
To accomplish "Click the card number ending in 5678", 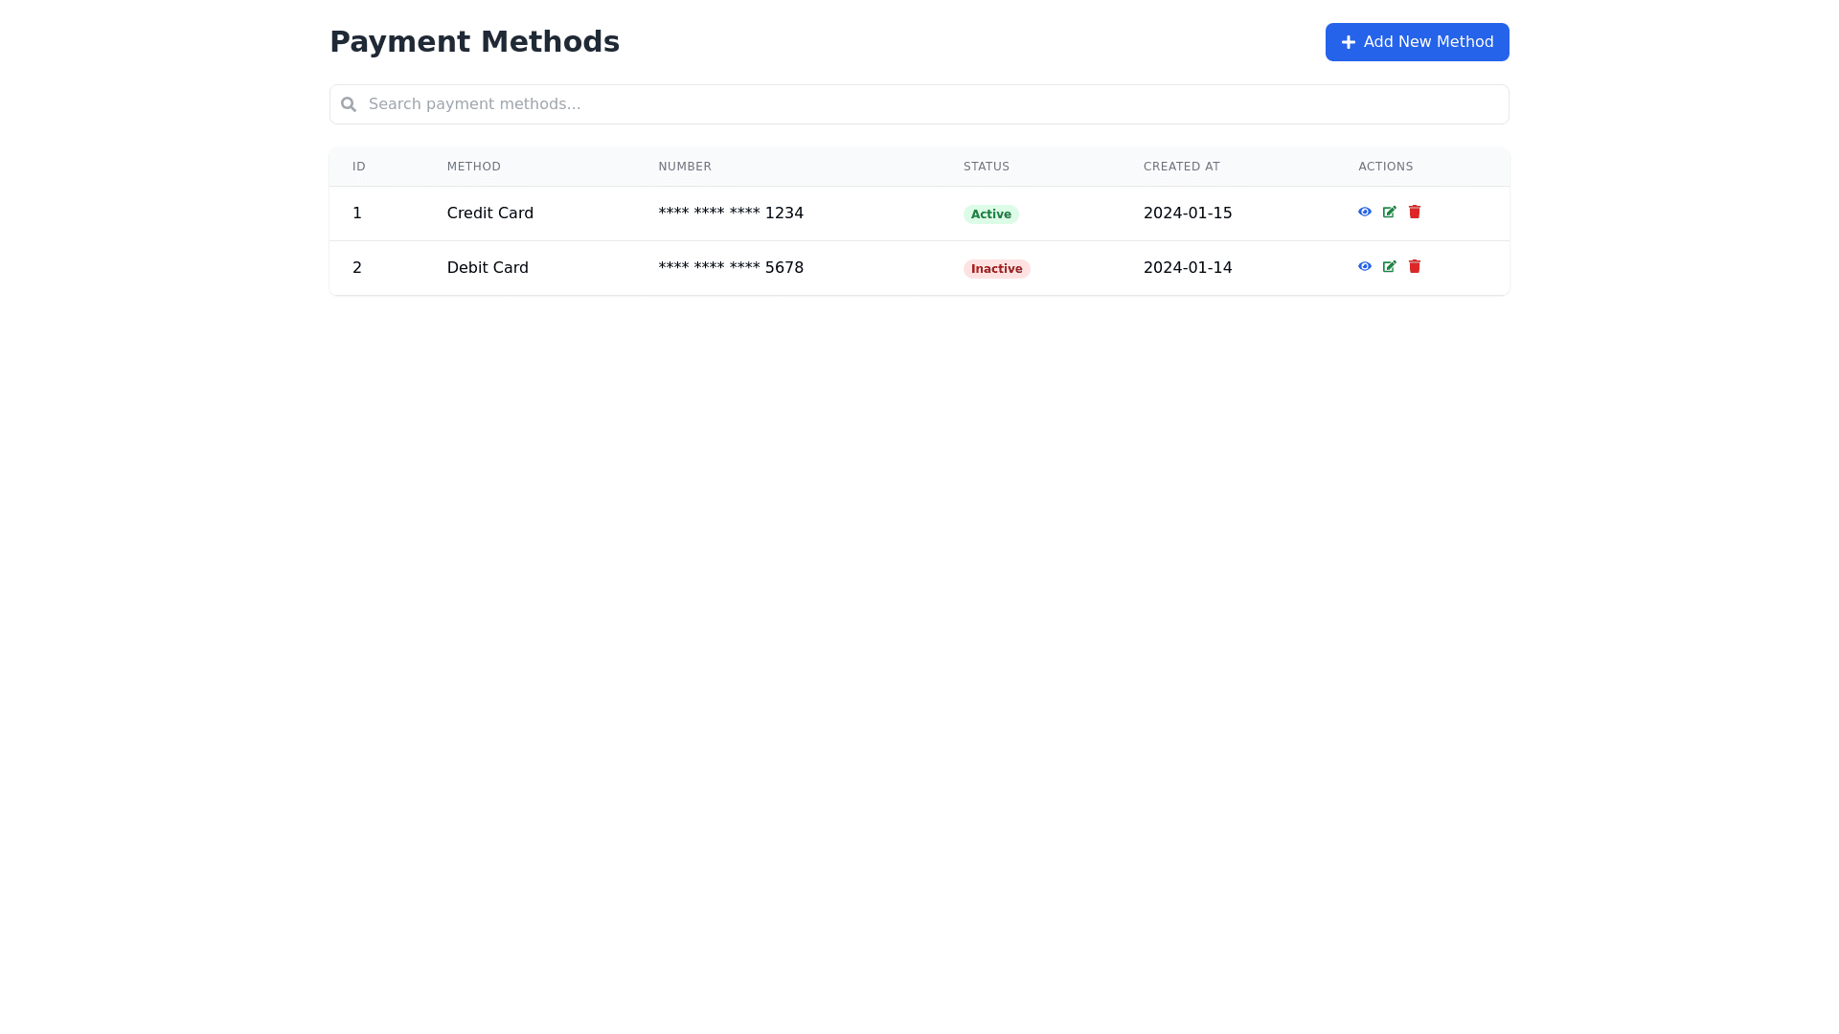I will 730,268.
